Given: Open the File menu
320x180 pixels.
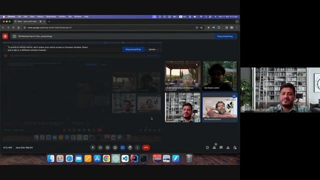Looking at the screenshot, I should point(19,16).
